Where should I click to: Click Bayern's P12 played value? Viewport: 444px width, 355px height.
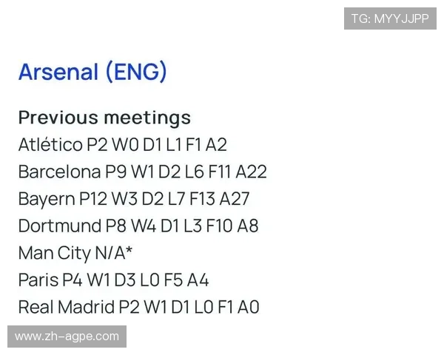93,199
